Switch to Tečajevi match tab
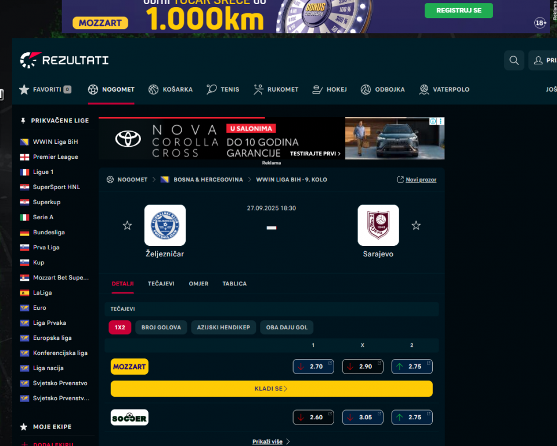This screenshot has height=446, width=557. (x=161, y=284)
